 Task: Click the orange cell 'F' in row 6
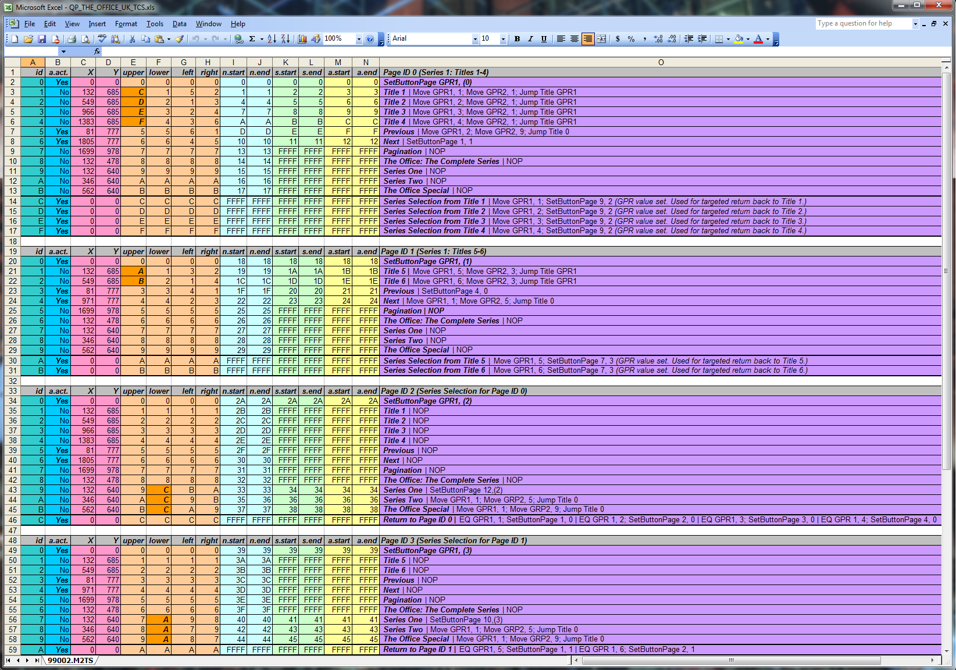(133, 122)
